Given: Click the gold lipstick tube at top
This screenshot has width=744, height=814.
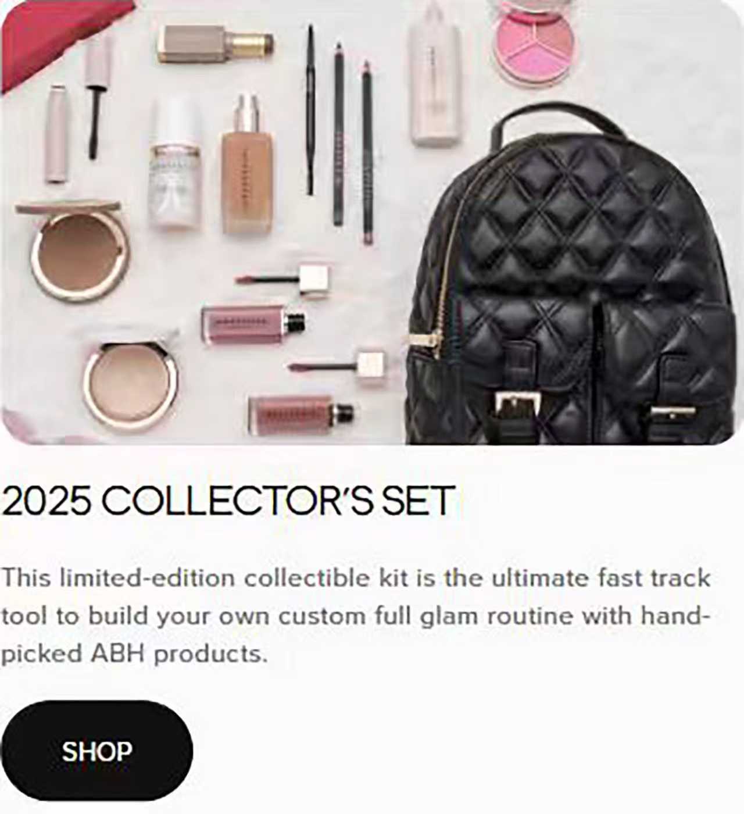Looking at the screenshot, I should 215,44.
